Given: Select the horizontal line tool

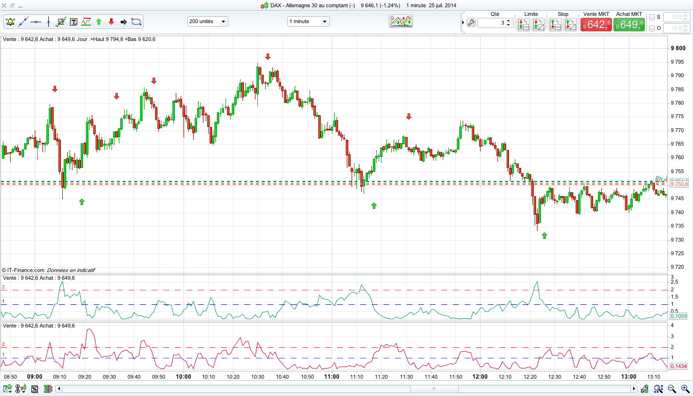Looking at the screenshot, I should pyautogui.click(x=36, y=22).
